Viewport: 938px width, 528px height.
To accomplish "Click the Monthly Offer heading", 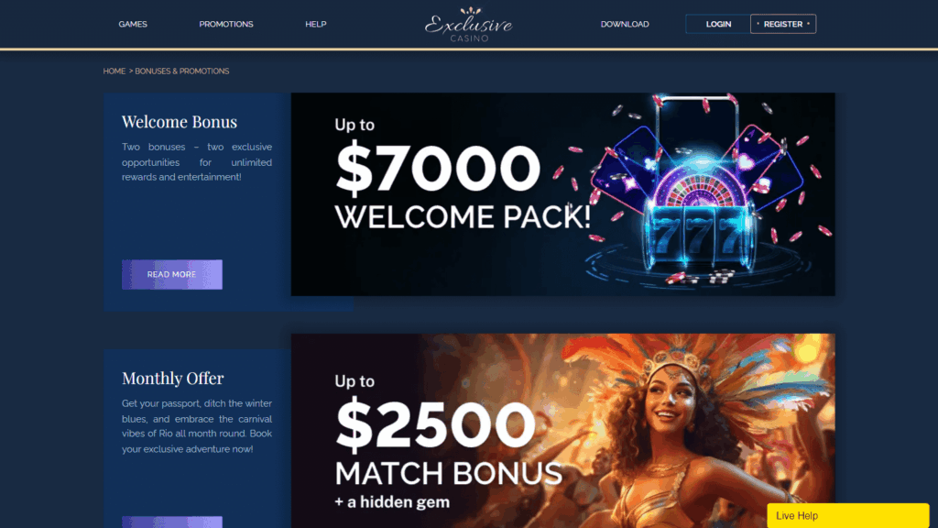I will 173,379.
